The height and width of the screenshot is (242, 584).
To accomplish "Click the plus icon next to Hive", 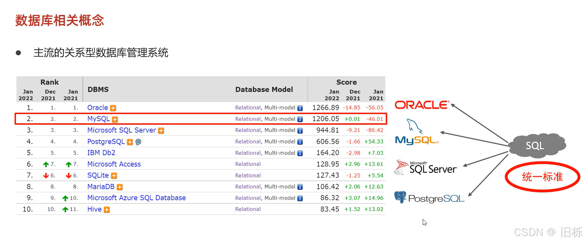I will [x=107, y=210].
